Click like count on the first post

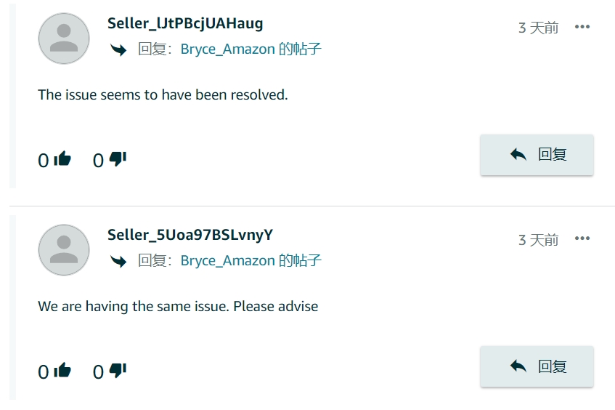tap(43, 161)
